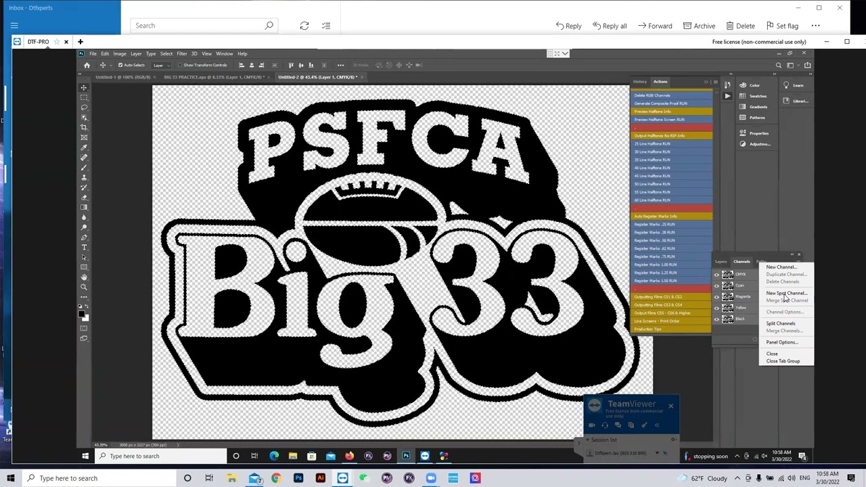
Task: Select the Healing Brush tool
Action: pos(84,158)
